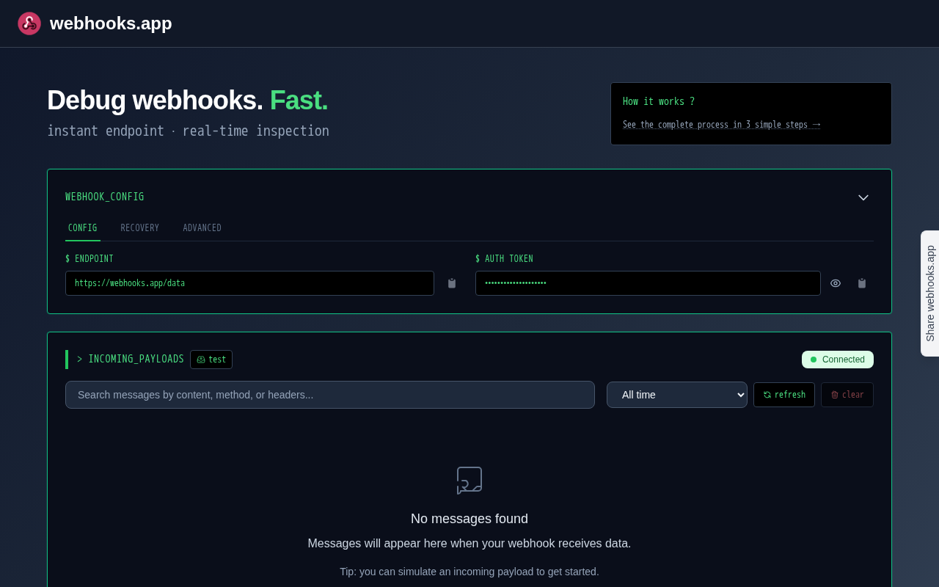Switch to the ADVANCED tab
939x587 pixels.
pos(202,228)
